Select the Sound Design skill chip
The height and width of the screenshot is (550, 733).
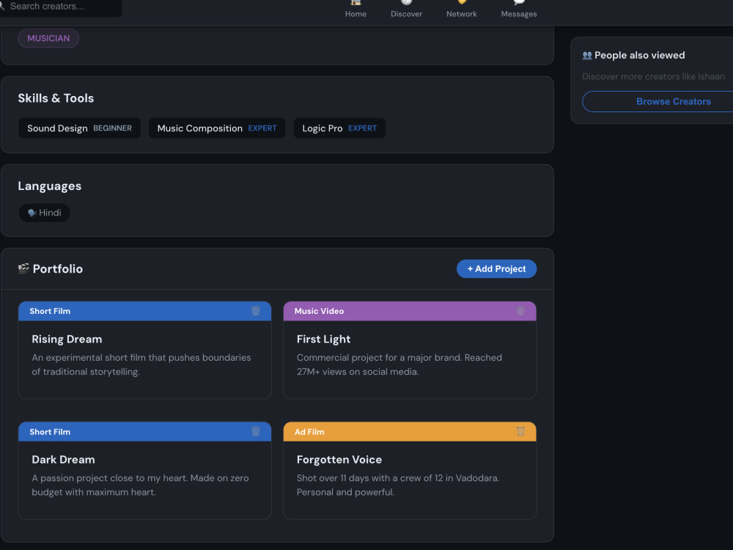pyautogui.click(x=79, y=128)
